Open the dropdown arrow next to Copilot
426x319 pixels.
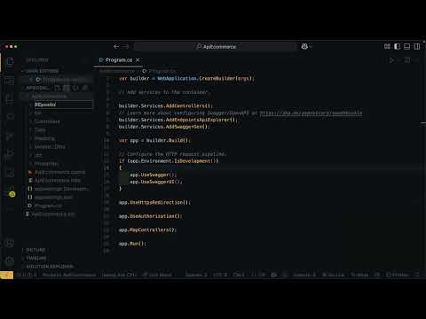(x=311, y=47)
